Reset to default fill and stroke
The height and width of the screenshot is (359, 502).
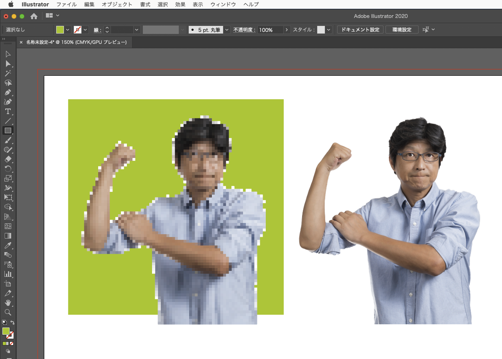tap(4, 322)
